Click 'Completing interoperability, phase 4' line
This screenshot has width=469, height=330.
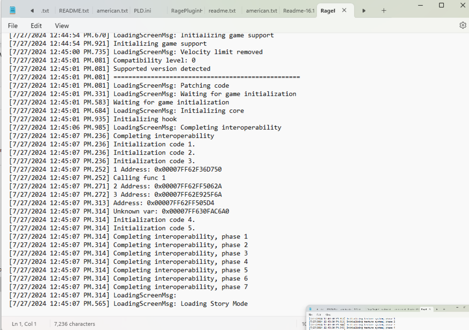click(x=128, y=262)
